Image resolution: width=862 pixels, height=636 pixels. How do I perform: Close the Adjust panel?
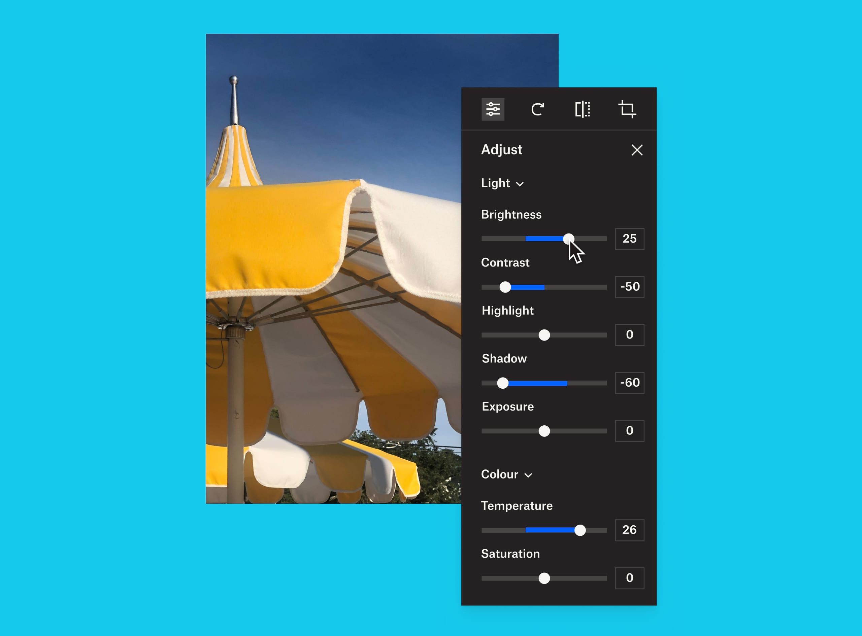[x=637, y=149]
